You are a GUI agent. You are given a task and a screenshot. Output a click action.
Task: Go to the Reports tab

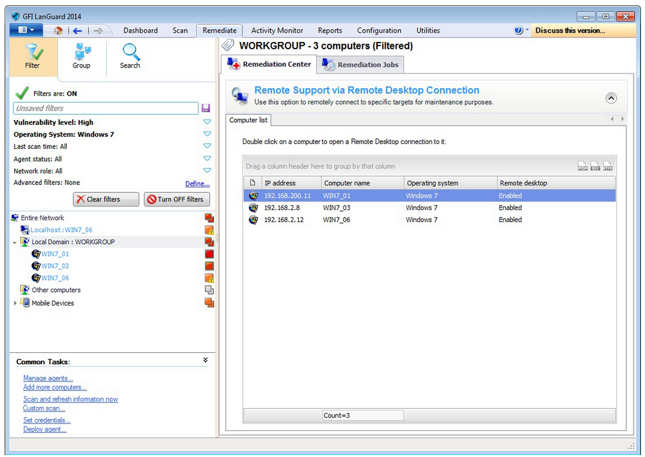[x=330, y=31]
